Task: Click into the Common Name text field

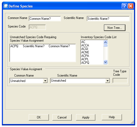Action: click(x=45, y=19)
